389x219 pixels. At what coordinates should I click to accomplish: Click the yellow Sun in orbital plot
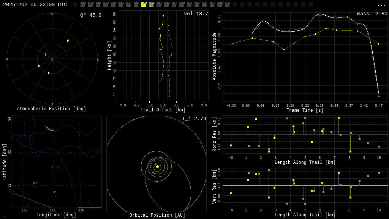tap(157, 167)
